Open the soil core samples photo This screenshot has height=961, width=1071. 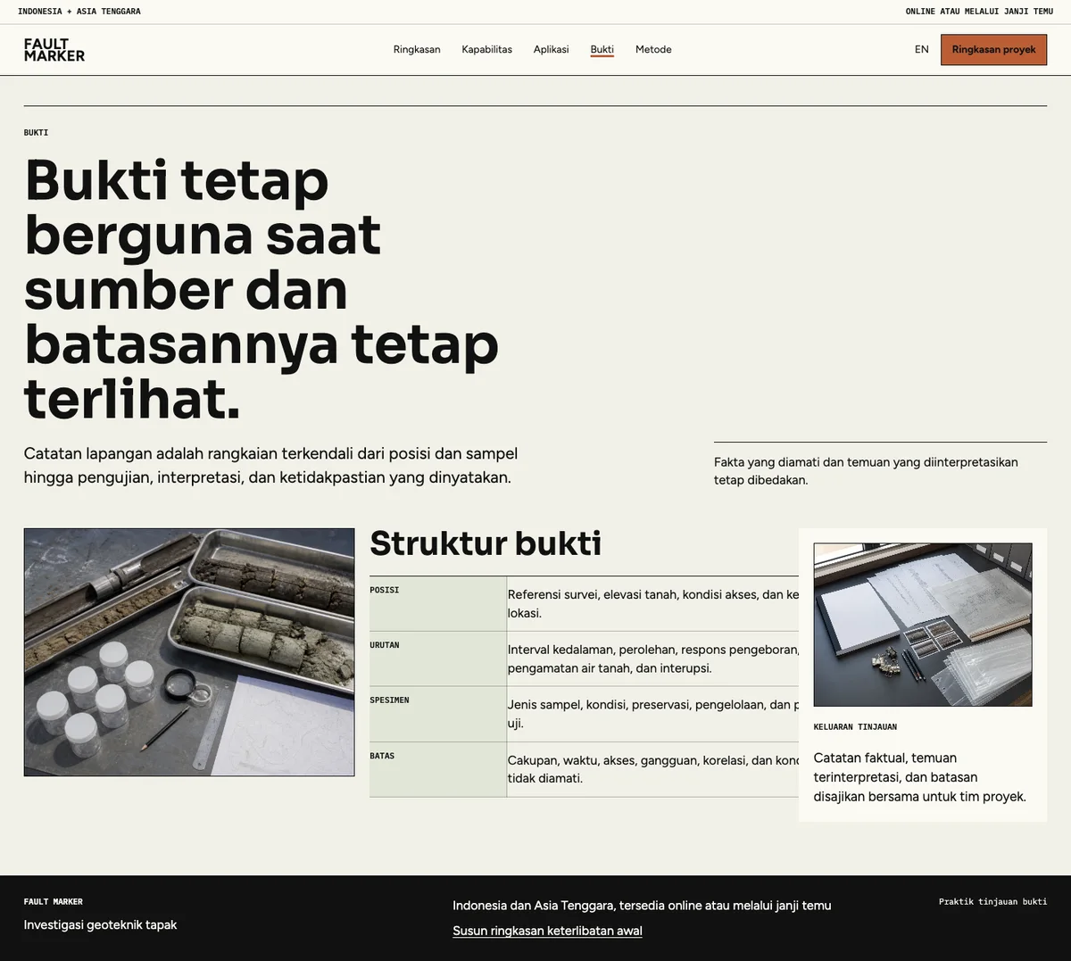pos(189,652)
